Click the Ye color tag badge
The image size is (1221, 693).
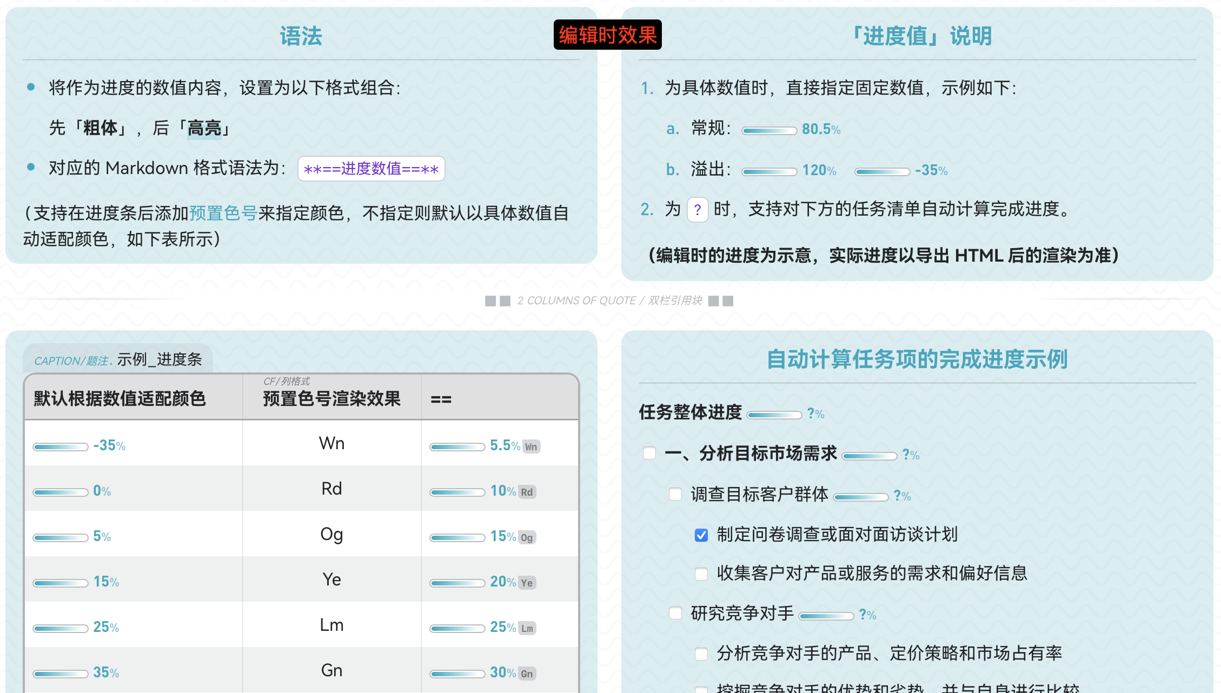pos(527,583)
